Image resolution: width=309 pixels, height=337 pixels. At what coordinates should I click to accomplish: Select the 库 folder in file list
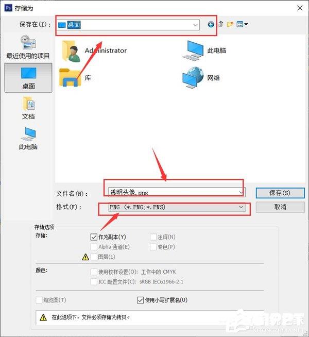(75, 78)
